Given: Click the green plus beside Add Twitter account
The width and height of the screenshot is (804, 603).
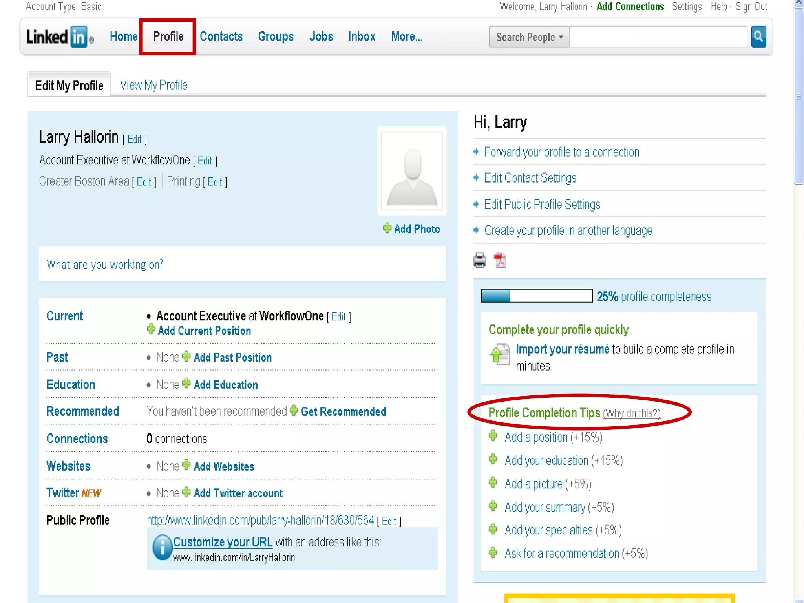Looking at the screenshot, I should pyautogui.click(x=186, y=492).
